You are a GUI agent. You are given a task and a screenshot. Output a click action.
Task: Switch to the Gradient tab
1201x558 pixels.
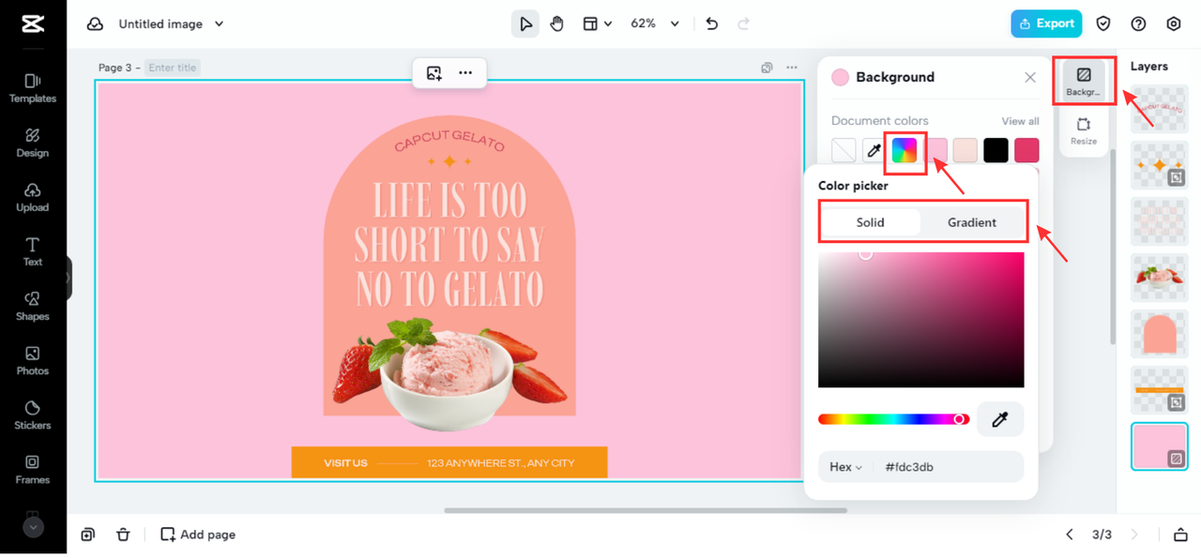972,222
